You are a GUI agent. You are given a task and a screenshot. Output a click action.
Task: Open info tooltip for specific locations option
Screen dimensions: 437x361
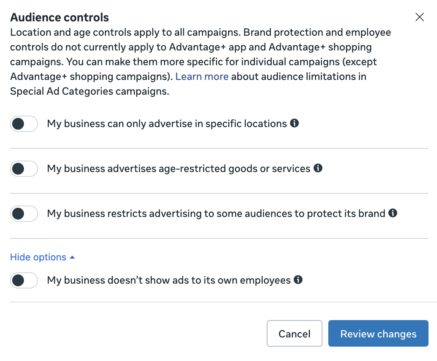[294, 123]
